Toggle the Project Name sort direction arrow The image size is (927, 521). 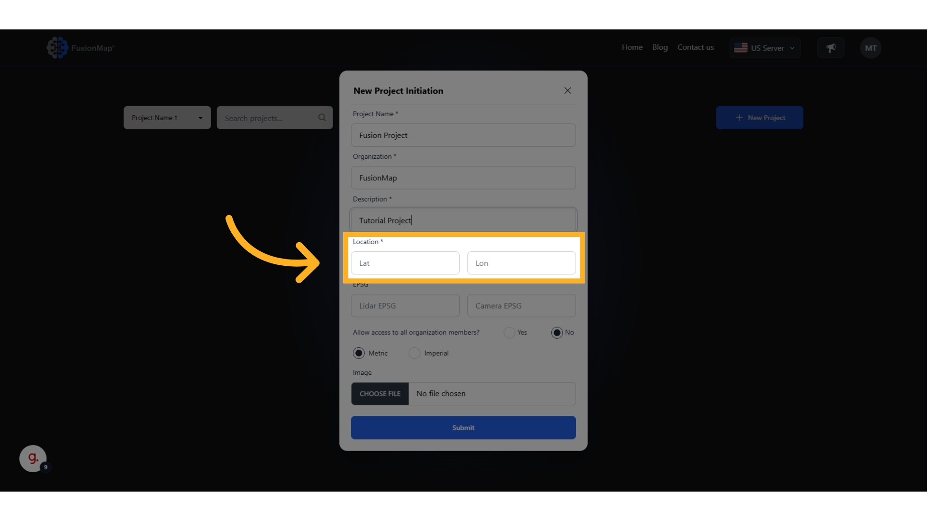click(177, 117)
